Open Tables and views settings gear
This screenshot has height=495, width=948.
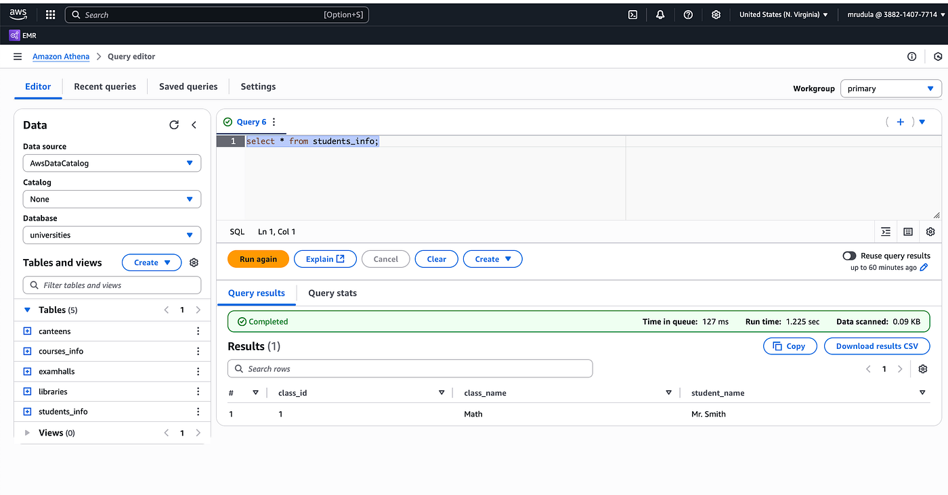pyautogui.click(x=194, y=262)
